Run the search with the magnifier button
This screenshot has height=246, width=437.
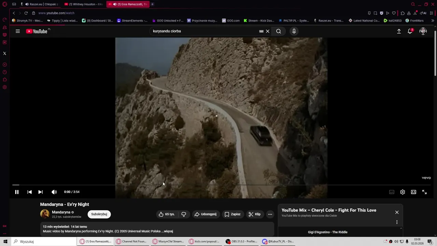[x=279, y=31]
